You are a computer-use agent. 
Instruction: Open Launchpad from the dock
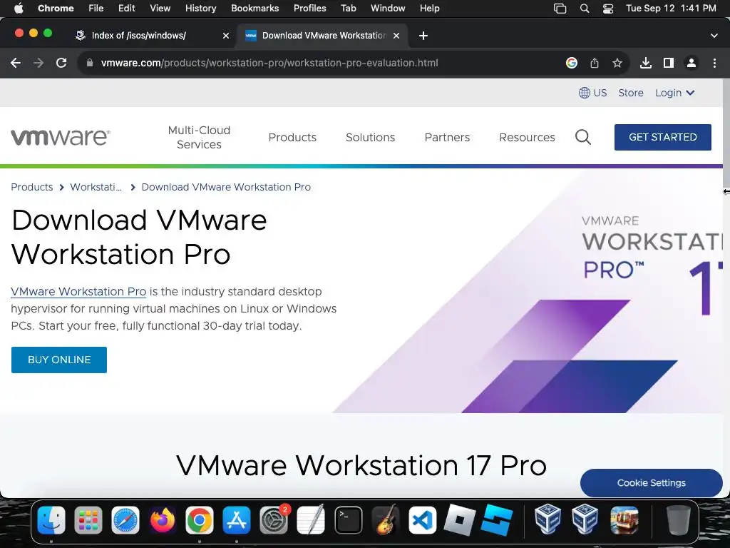[88, 520]
